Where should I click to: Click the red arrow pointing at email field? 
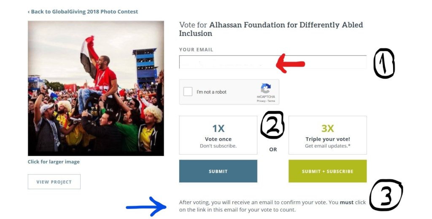click(x=290, y=63)
